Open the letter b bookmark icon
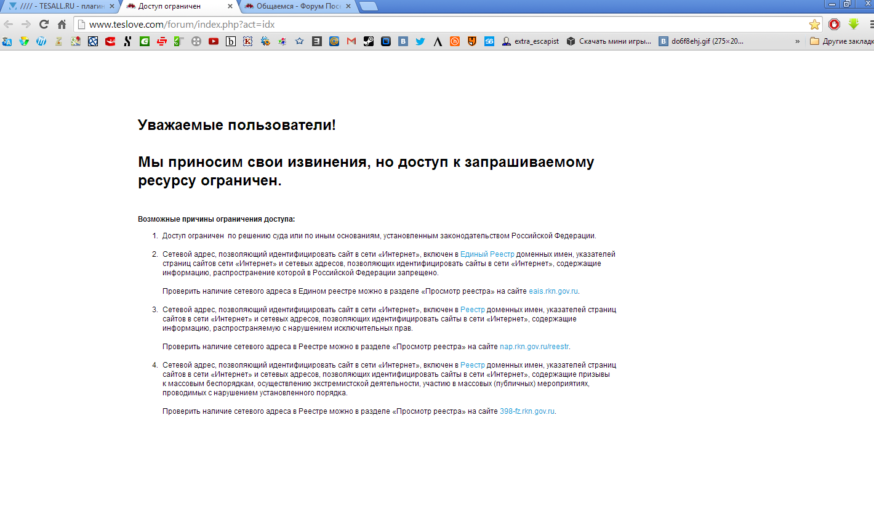874x524 pixels. [231, 41]
